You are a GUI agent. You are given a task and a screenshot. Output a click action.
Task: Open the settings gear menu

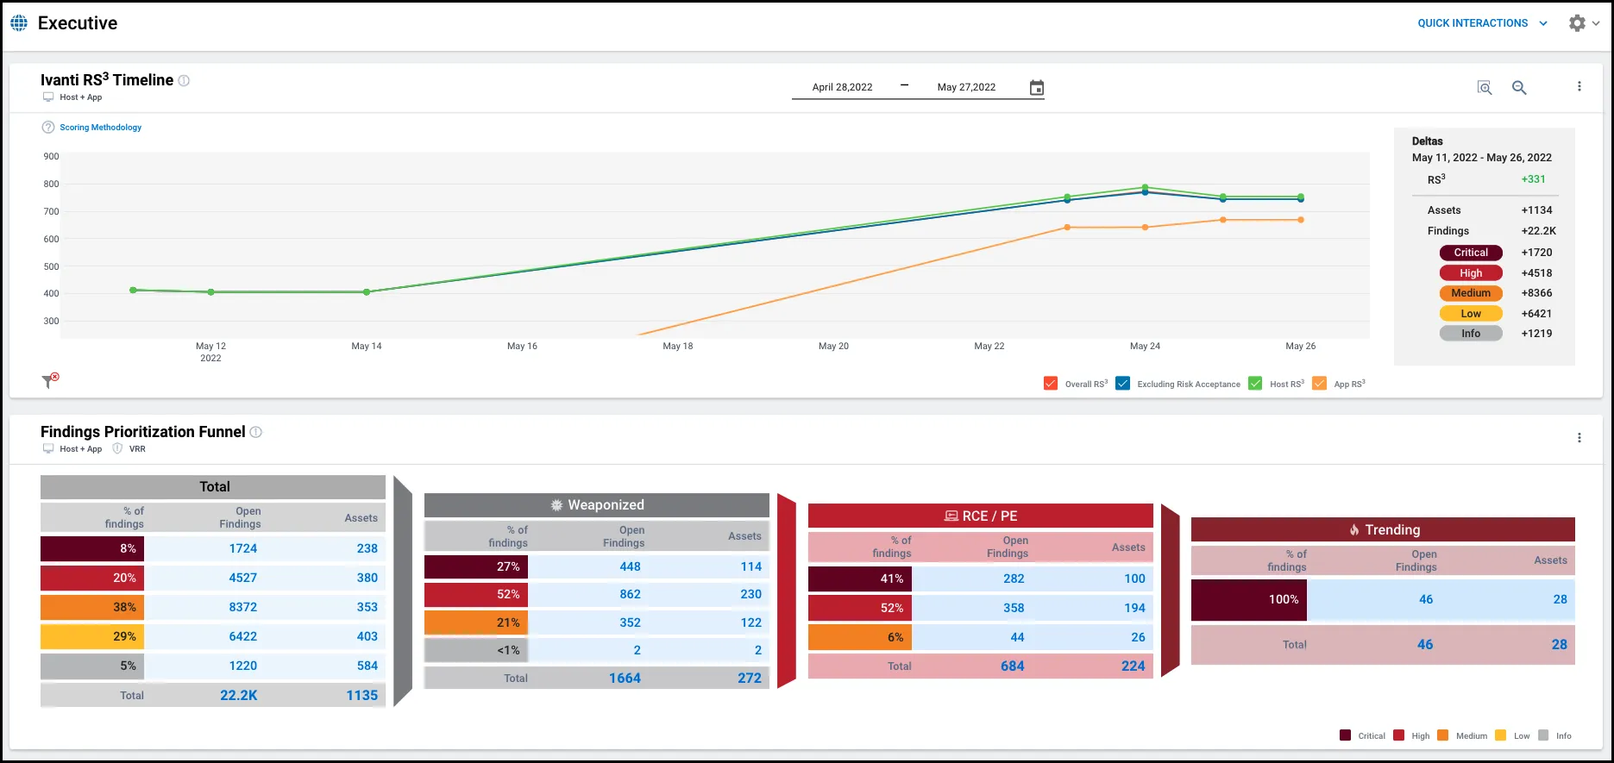point(1577,23)
